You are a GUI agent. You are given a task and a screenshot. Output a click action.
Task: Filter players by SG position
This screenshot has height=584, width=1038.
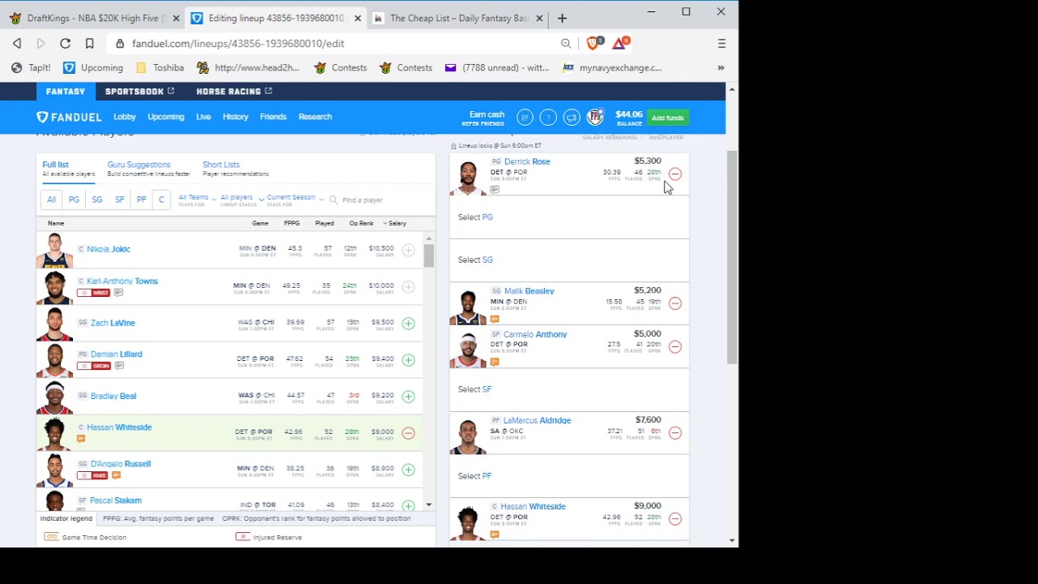97,200
